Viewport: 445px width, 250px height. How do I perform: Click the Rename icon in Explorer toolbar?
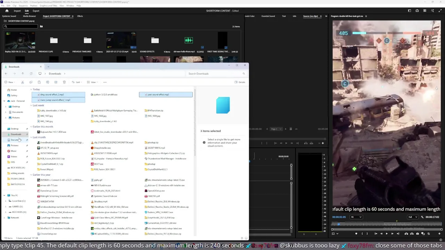[x=47, y=82]
